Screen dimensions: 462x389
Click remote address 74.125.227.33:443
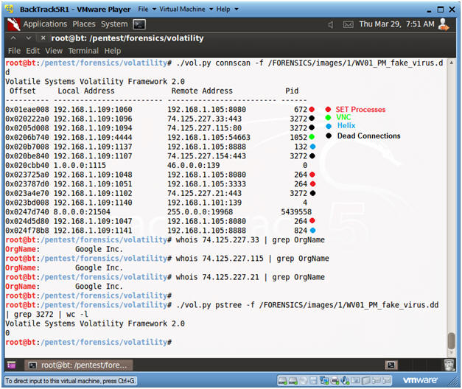click(x=205, y=119)
